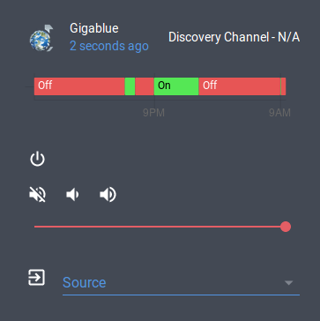Click the '2 seconds ago' timestamp
The image size is (320, 321).
(x=109, y=46)
